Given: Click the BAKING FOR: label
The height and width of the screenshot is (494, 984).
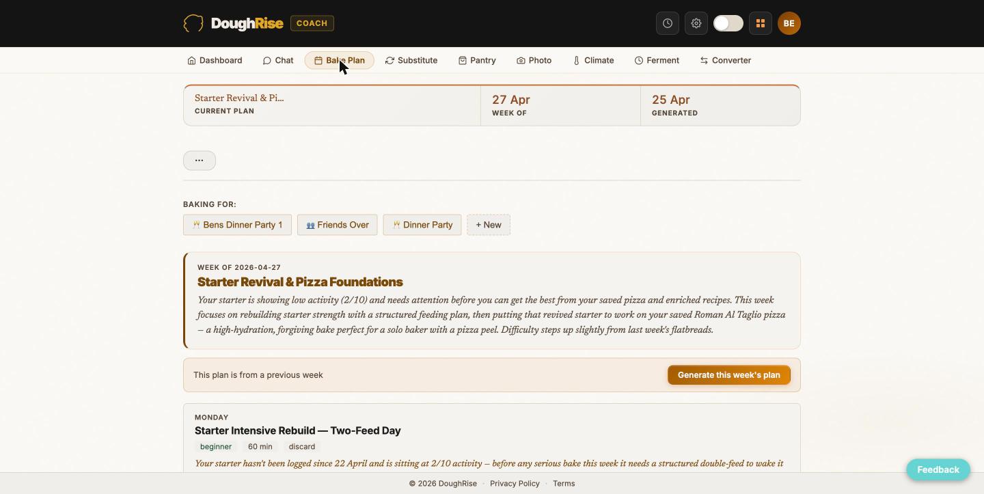Looking at the screenshot, I should click(x=210, y=204).
